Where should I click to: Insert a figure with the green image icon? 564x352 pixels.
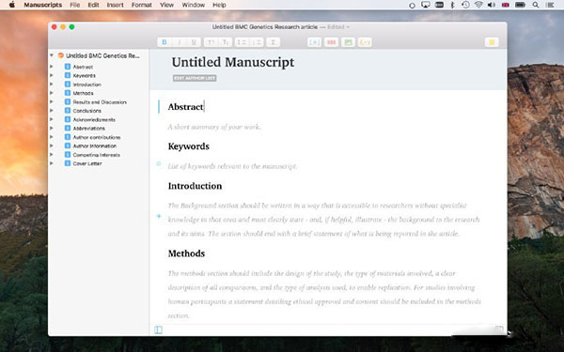point(348,42)
